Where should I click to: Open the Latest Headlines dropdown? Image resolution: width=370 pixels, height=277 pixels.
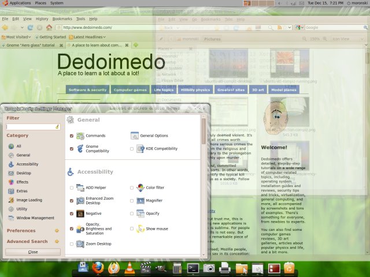click(87, 37)
